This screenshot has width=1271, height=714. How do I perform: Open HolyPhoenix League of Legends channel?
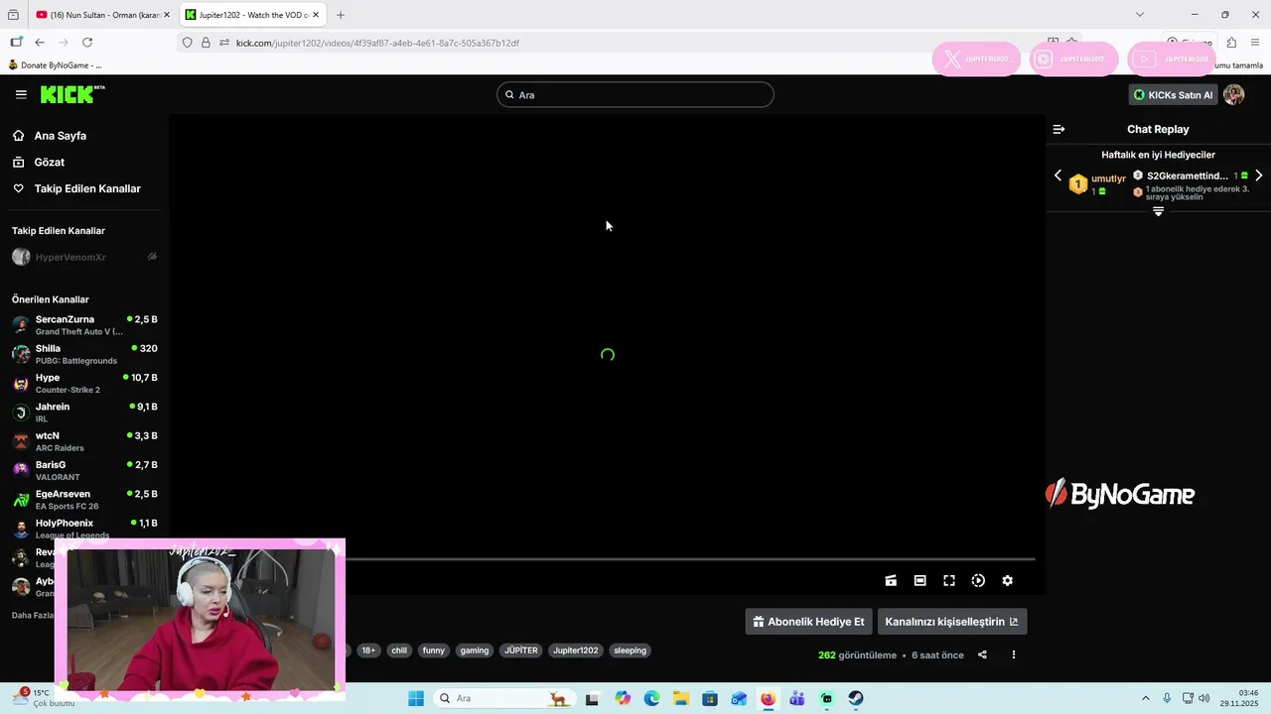83,529
